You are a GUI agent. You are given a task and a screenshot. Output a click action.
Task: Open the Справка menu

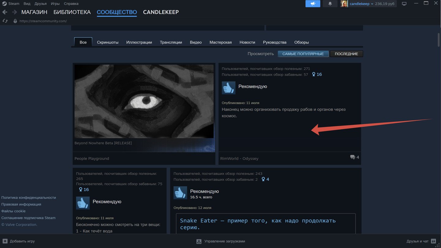tap(71, 4)
